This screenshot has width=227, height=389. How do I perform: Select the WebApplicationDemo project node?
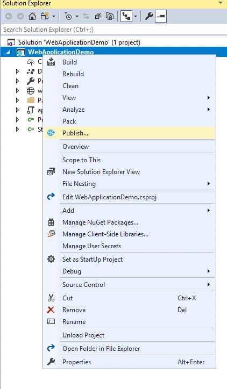click(x=61, y=52)
